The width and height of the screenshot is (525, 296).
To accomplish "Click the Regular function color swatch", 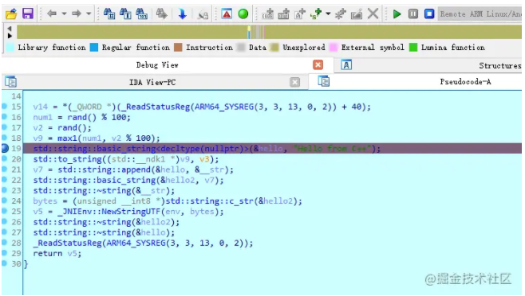I will pos(94,48).
